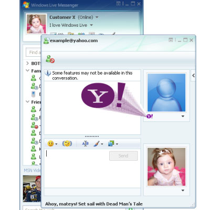The width and height of the screenshot is (210, 210).
Task: Click the 'Some features may not be available' notice
Action: [x=92, y=76]
